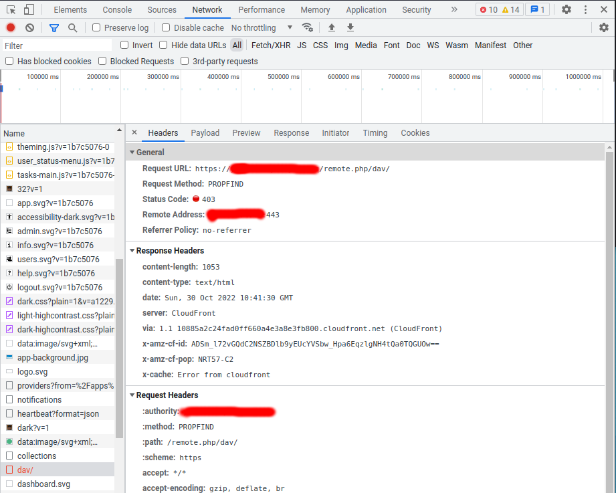
Task: View the Preview tab of the request
Action: pos(246,132)
